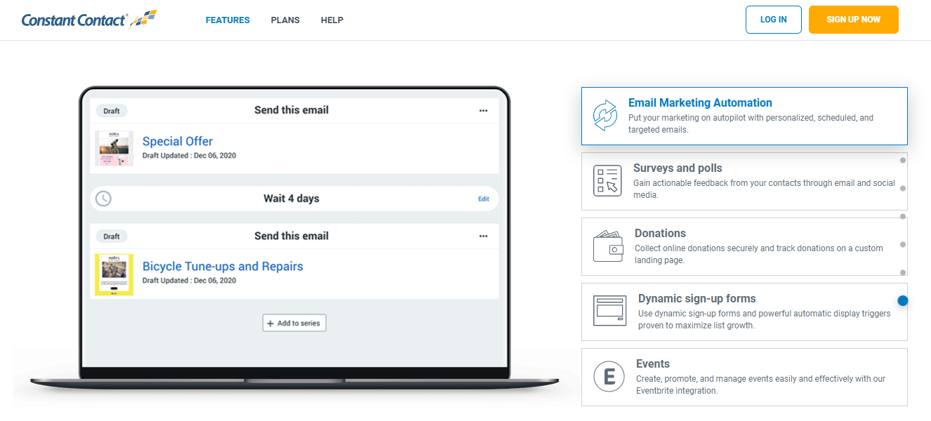The width and height of the screenshot is (931, 421).
Task: Open Bicycle Tune-ups and Repairs email link
Action: [223, 267]
